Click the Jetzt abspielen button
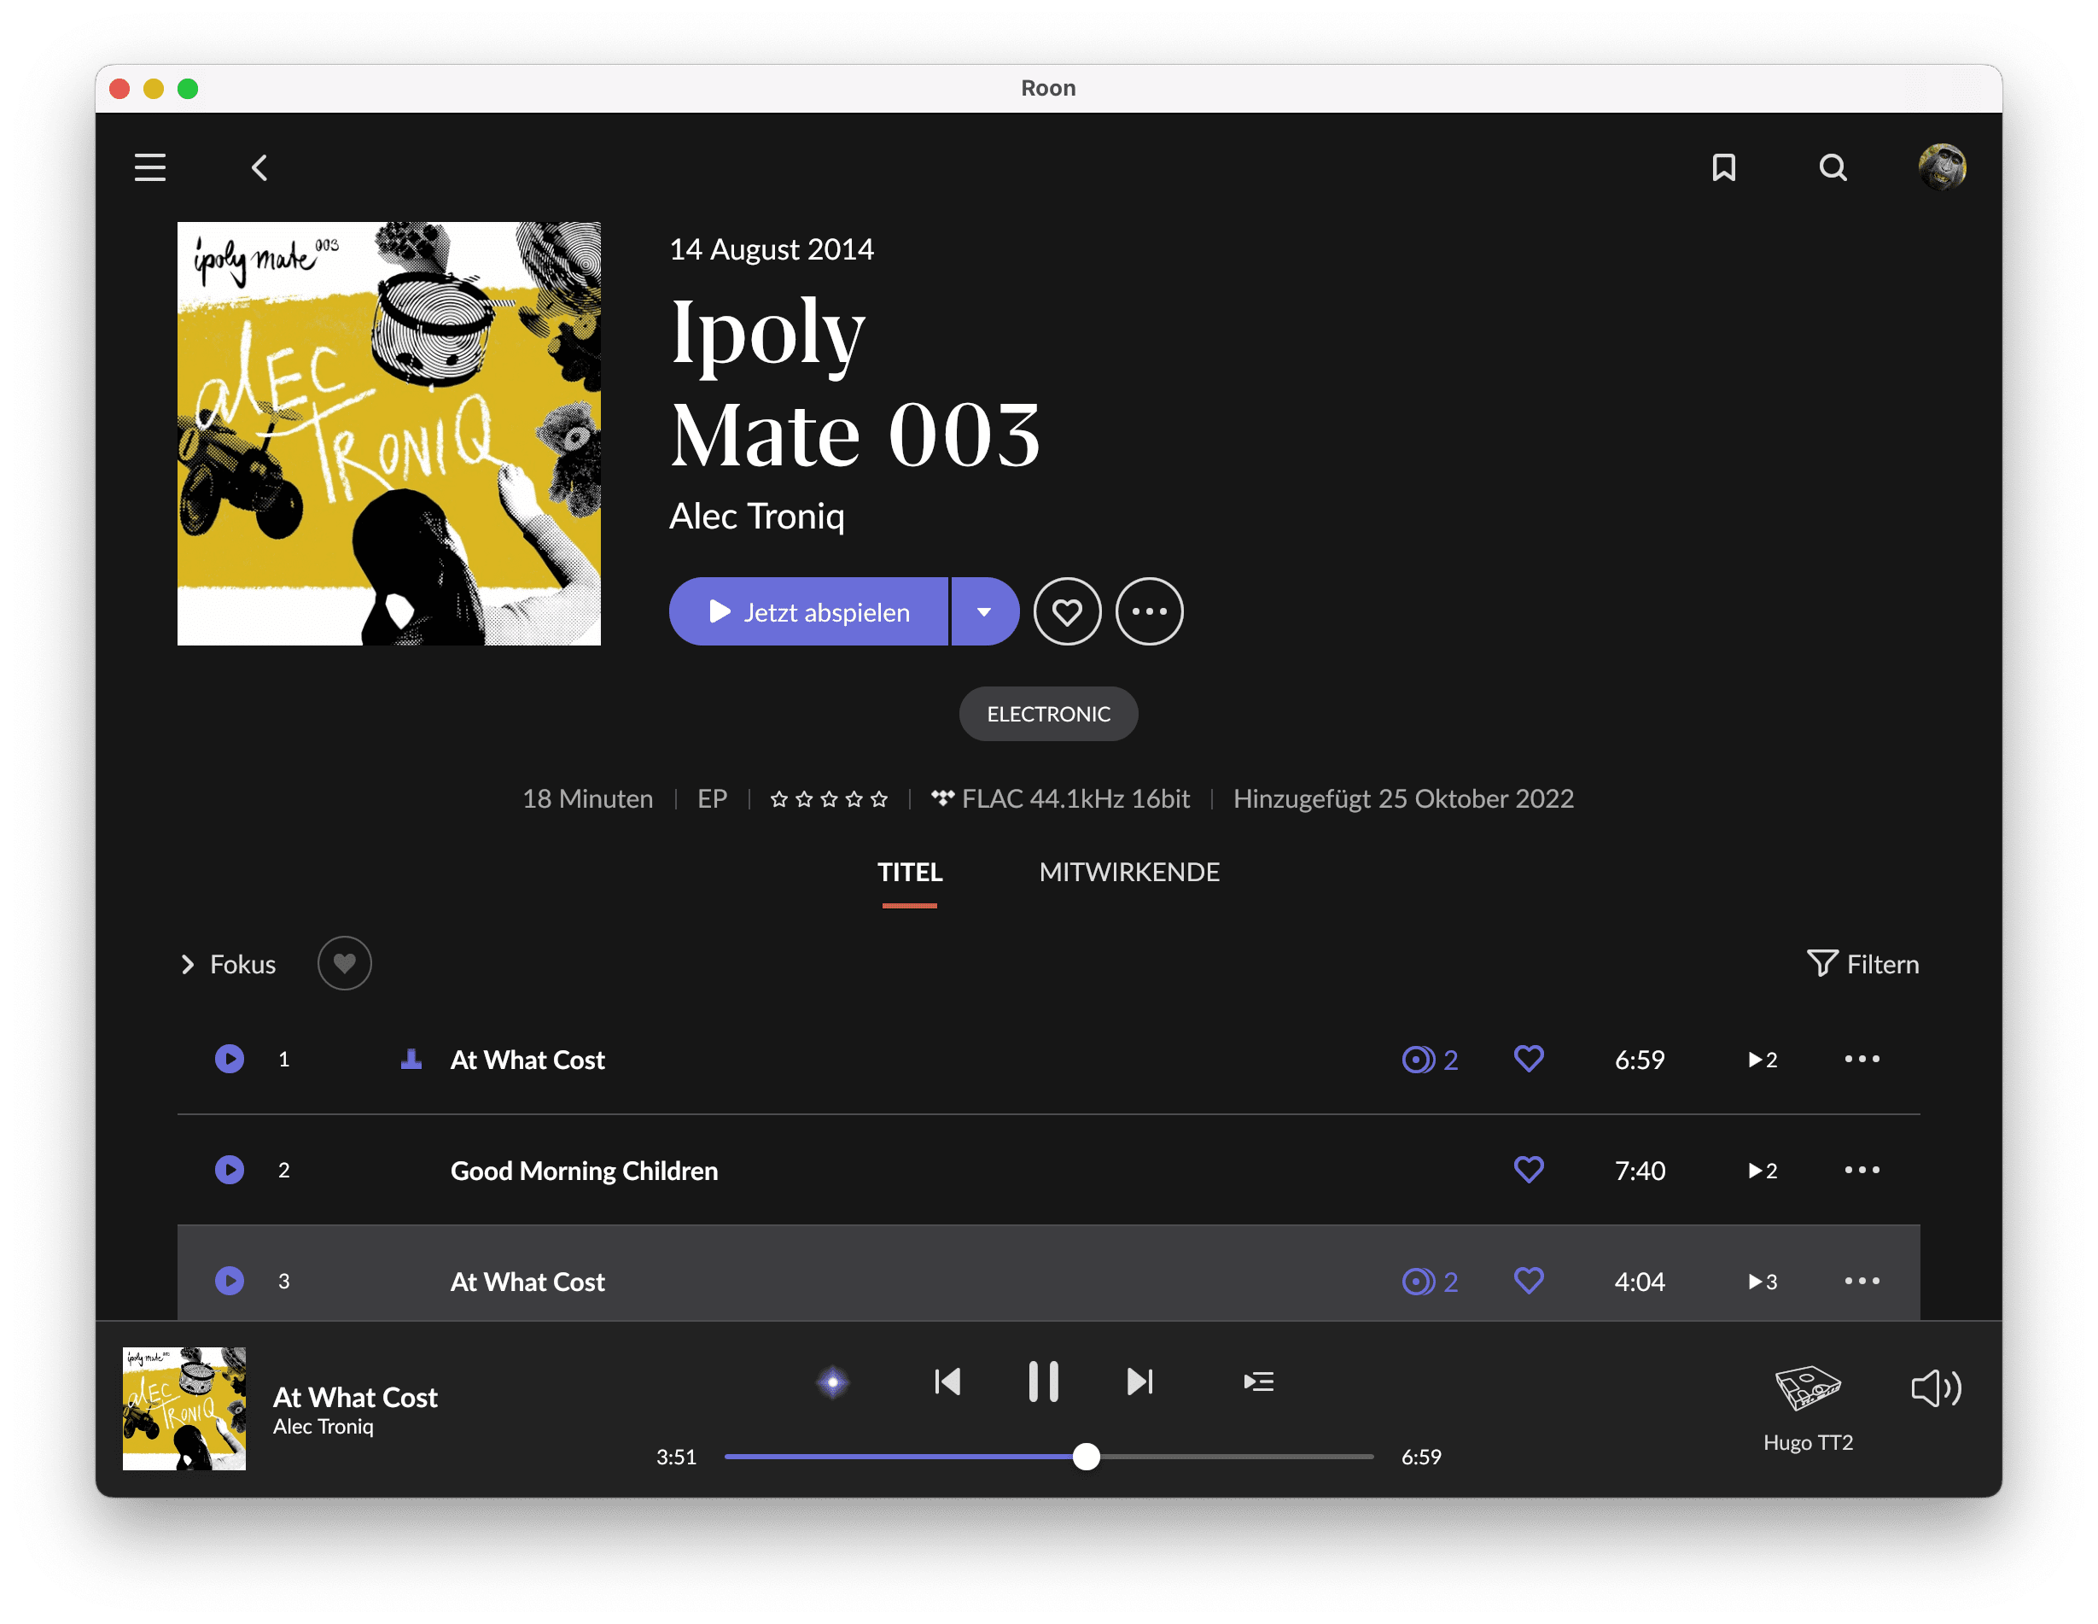The height and width of the screenshot is (1624, 2098). pyautogui.click(x=809, y=611)
